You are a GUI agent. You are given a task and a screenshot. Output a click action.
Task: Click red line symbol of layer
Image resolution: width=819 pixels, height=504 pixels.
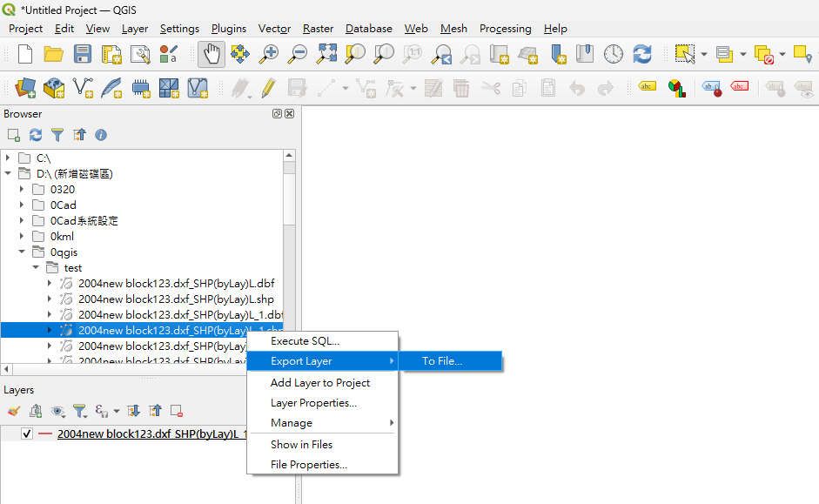[x=45, y=434]
